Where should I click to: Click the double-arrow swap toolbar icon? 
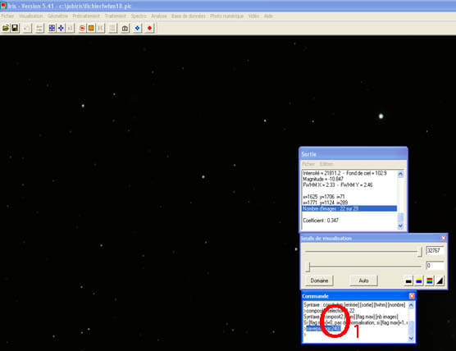[39, 28]
